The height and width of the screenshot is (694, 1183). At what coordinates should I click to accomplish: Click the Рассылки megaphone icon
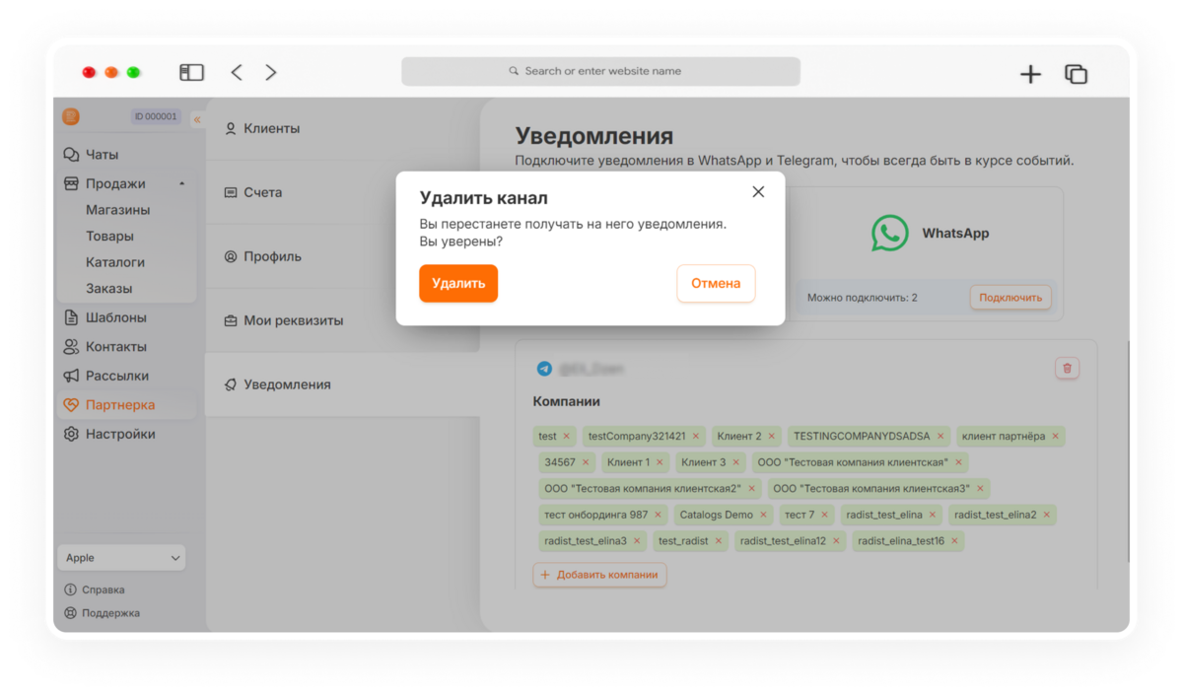coord(71,376)
